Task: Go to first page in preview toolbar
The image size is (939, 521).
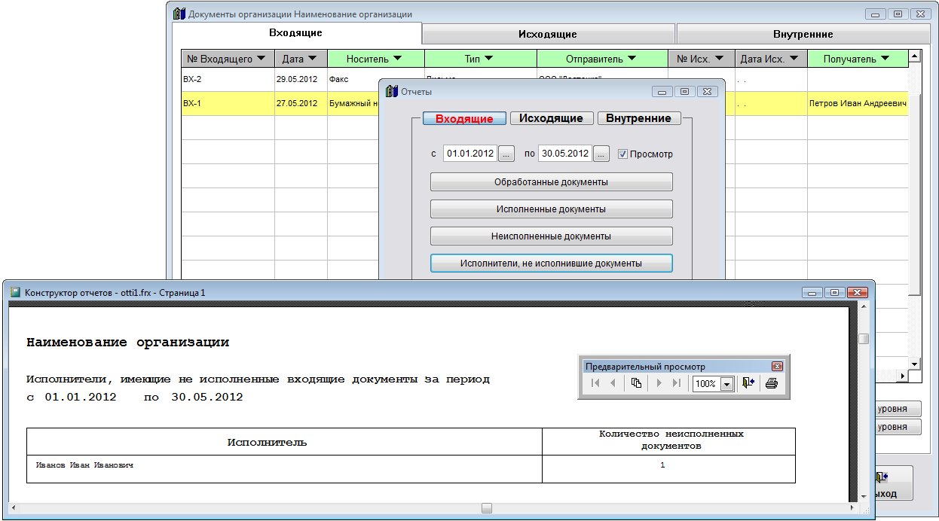Action: click(595, 383)
